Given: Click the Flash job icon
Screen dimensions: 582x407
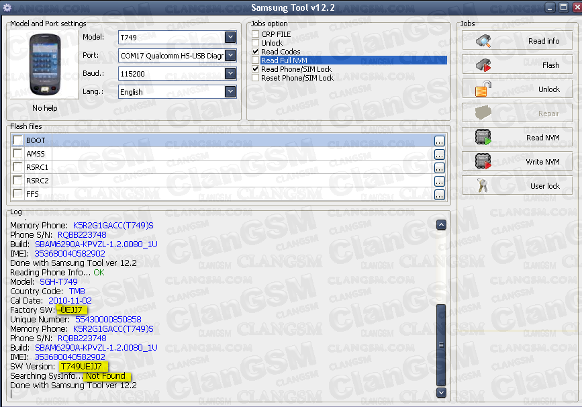Looking at the screenshot, I should click(483, 65).
